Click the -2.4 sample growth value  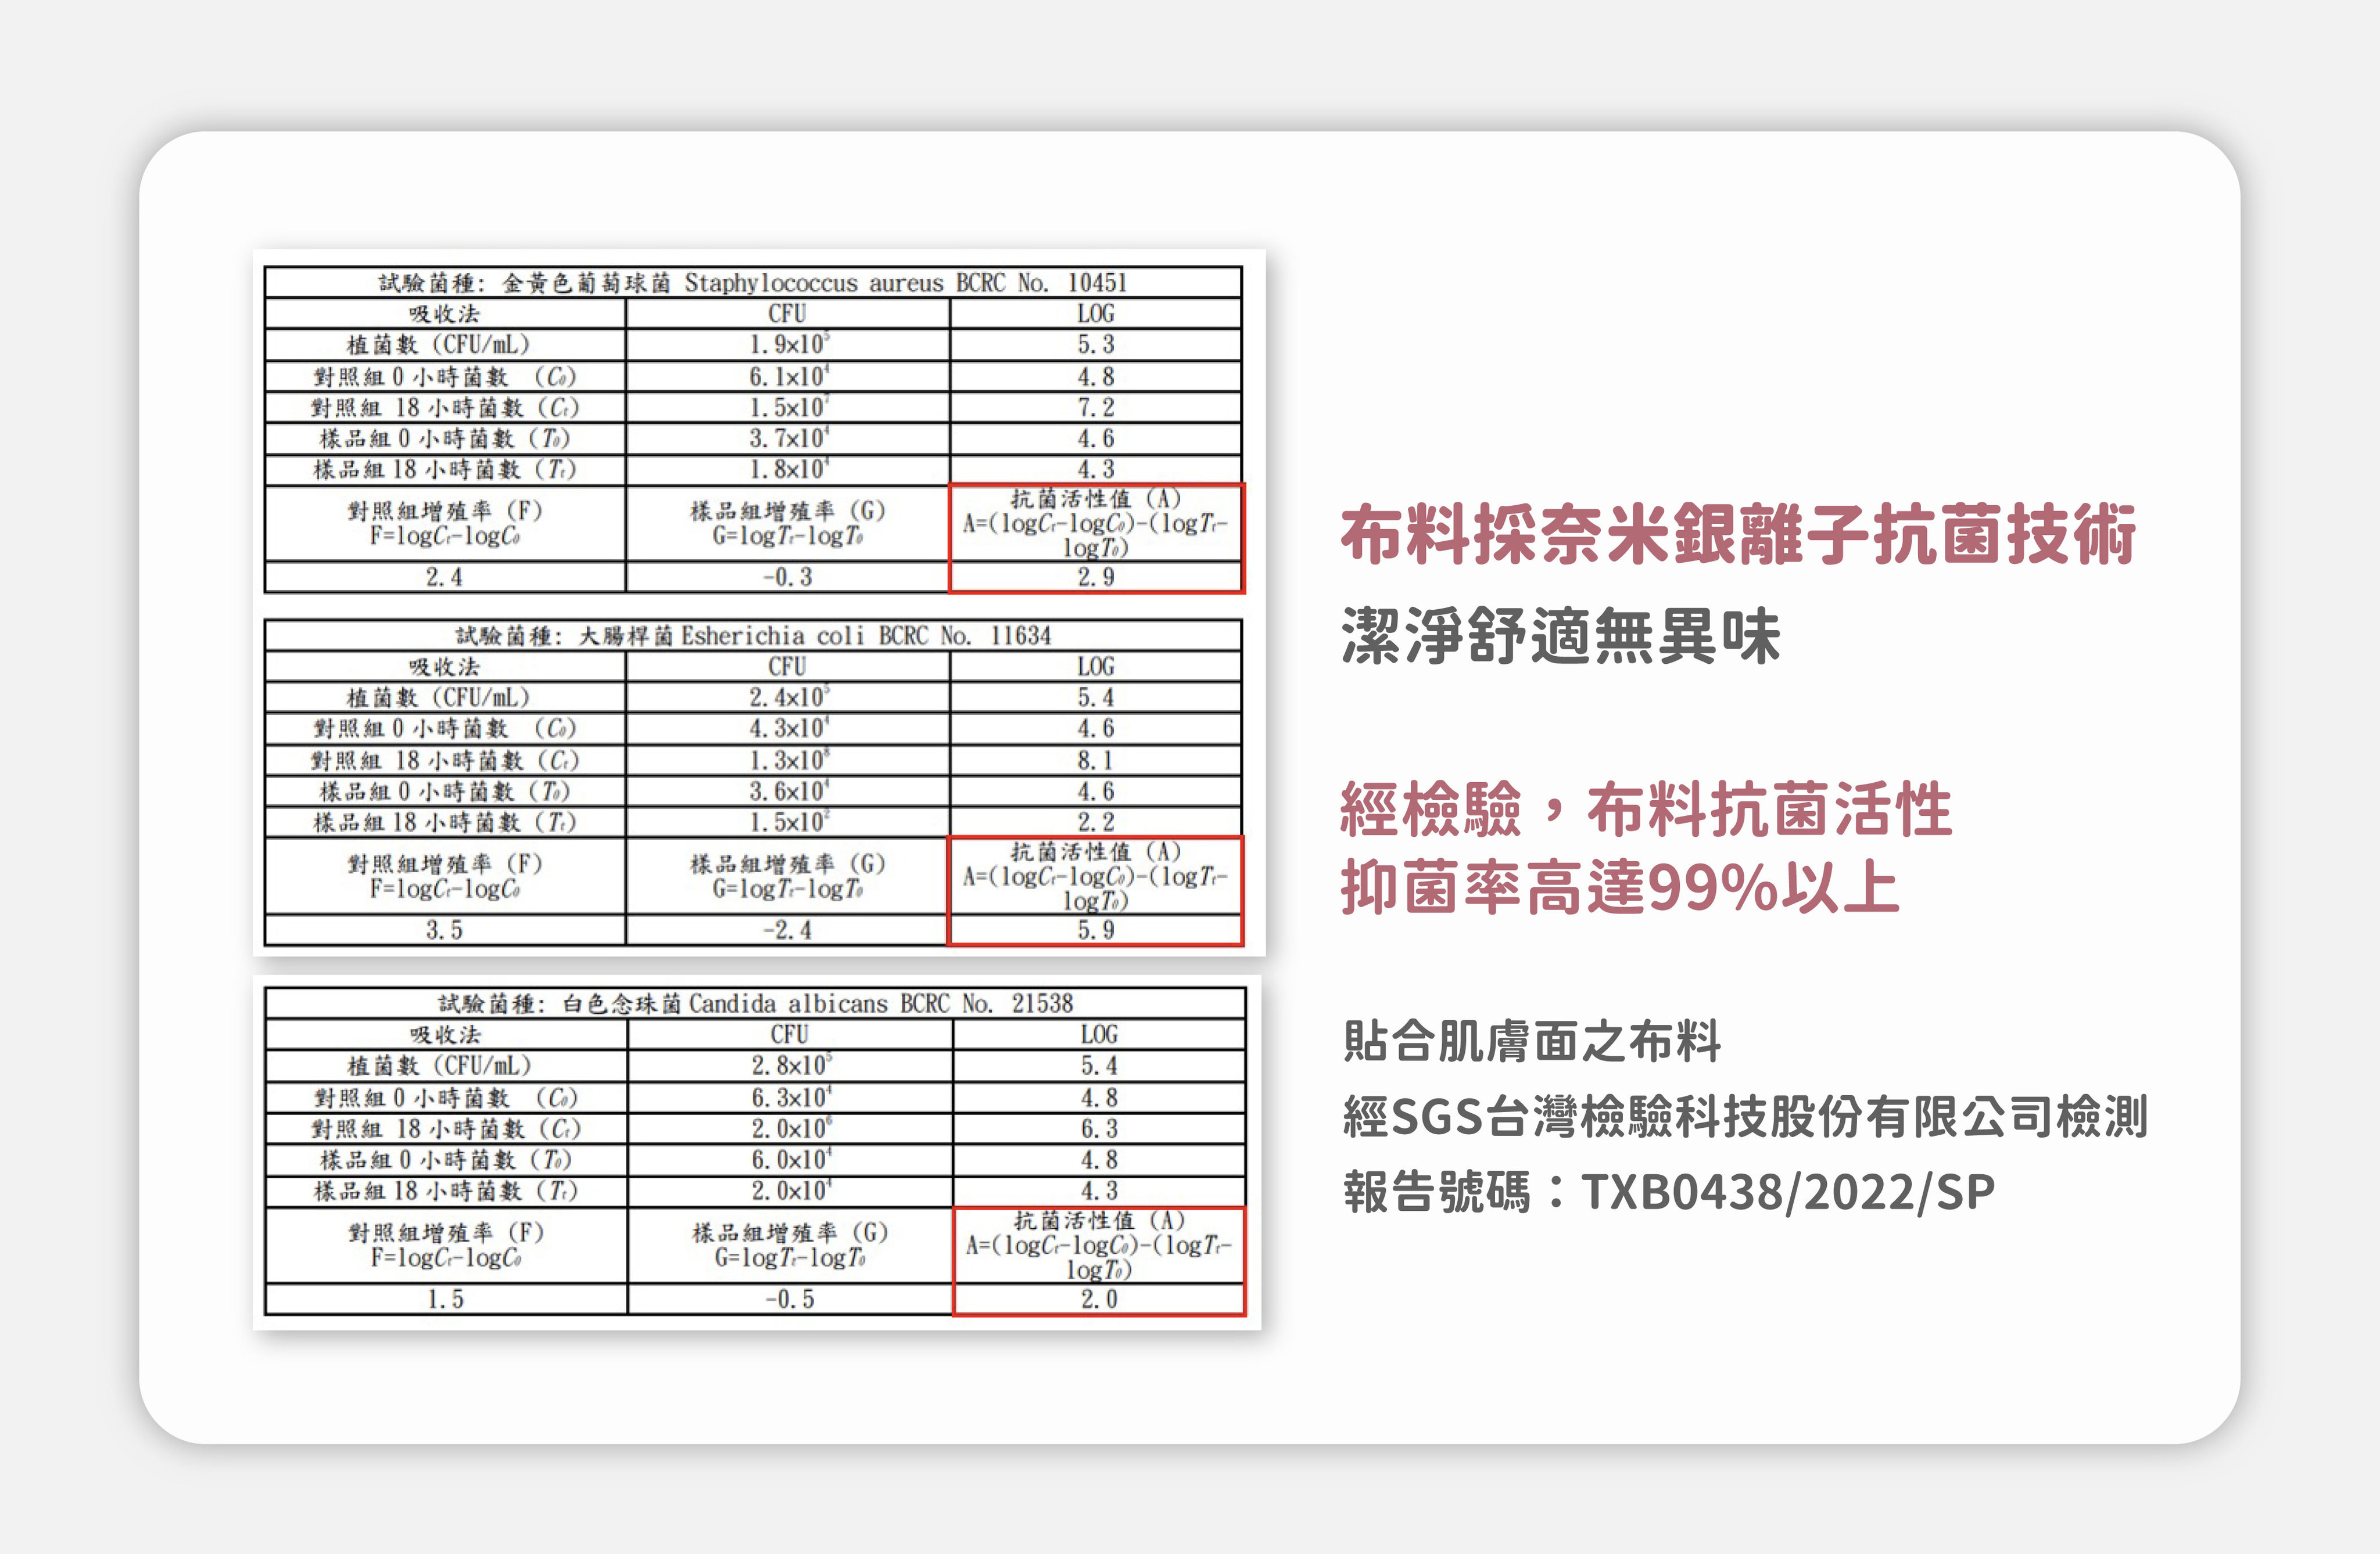787,929
